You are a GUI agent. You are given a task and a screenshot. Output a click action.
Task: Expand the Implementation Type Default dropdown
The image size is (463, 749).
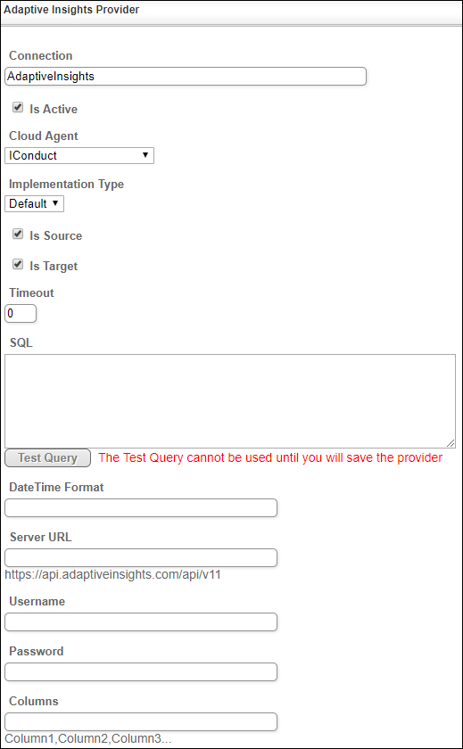click(x=35, y=204)
